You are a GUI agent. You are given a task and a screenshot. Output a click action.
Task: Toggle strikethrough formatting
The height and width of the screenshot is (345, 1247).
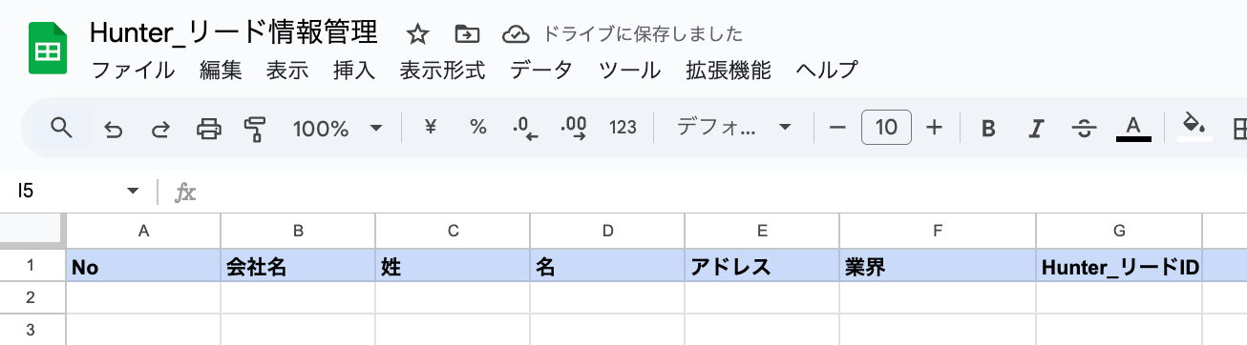click(1084, 128)
